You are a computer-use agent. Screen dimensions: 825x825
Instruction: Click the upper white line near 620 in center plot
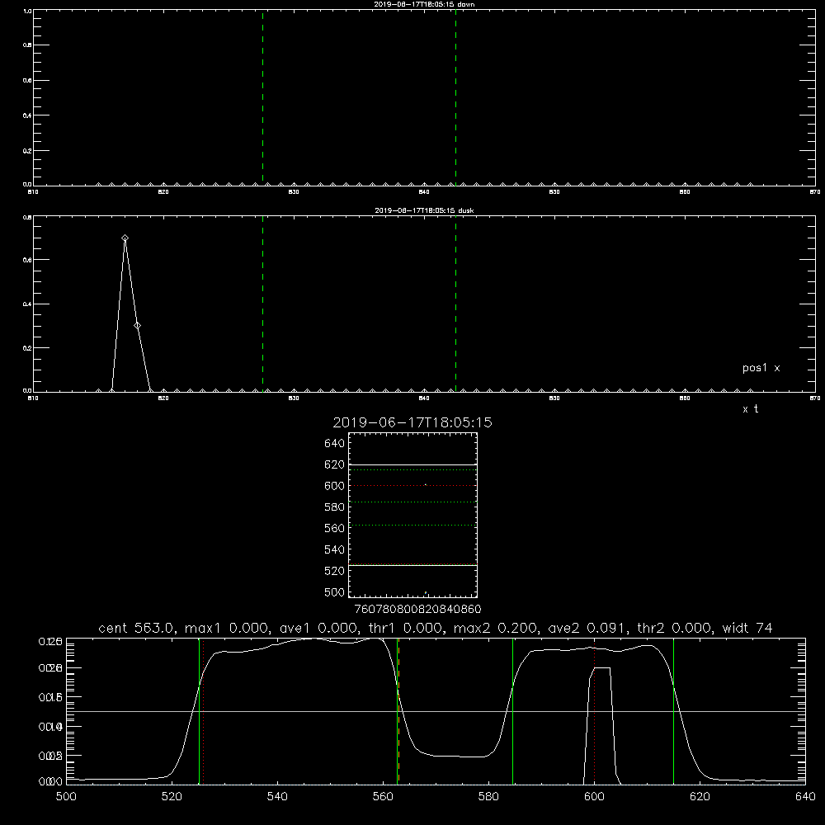pos(412,464)
